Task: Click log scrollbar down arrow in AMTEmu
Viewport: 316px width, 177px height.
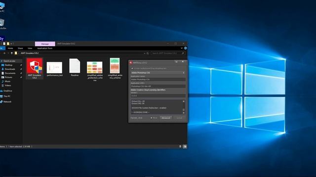Action: (184, 113)
